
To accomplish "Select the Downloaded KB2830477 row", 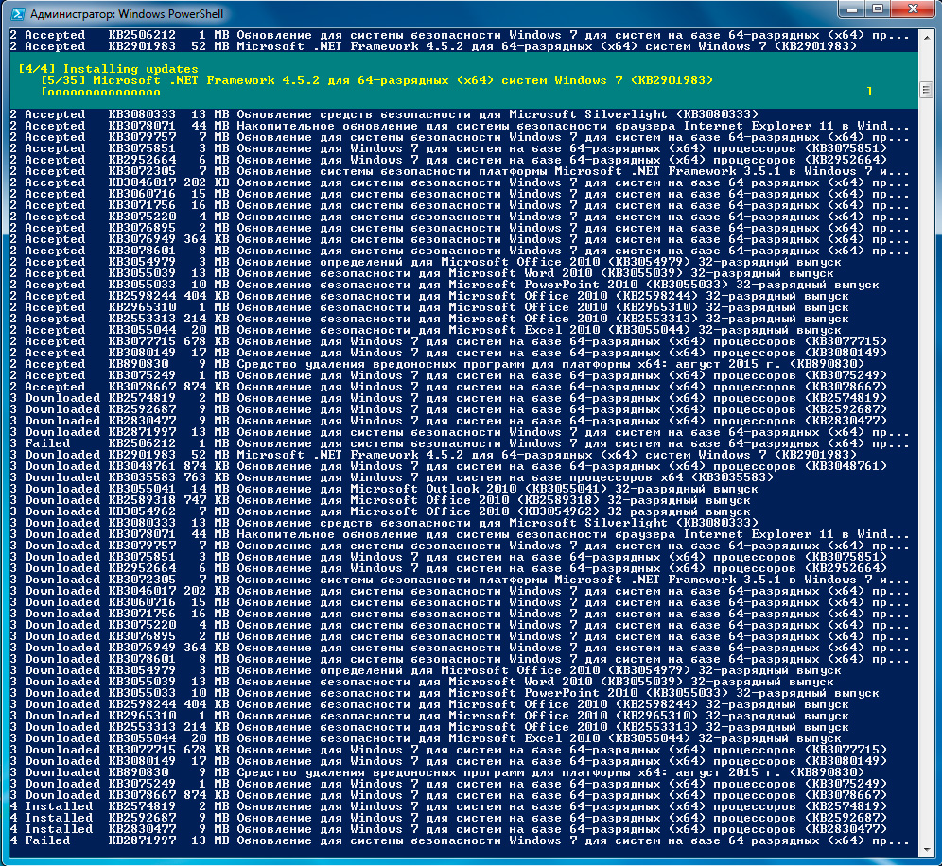I will [x=448, y=421].
